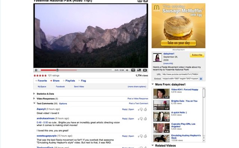Screen dimensions: 239x148
Task: Open the Cupcake Play-Offs video thumbnail
Action: click(161, 128)
